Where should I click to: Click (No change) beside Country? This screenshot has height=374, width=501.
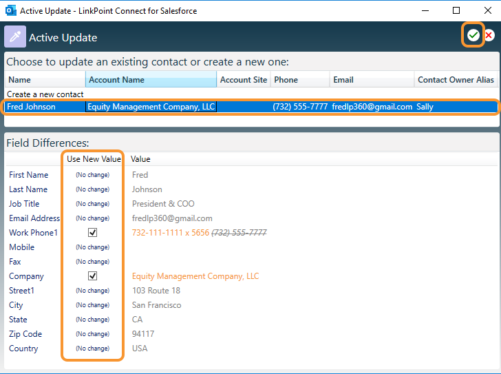click(93, 349)
